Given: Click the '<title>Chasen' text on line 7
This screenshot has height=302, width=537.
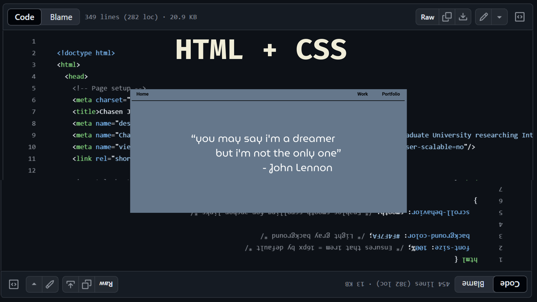Looking at the screenshot, I should coord(98,112).
